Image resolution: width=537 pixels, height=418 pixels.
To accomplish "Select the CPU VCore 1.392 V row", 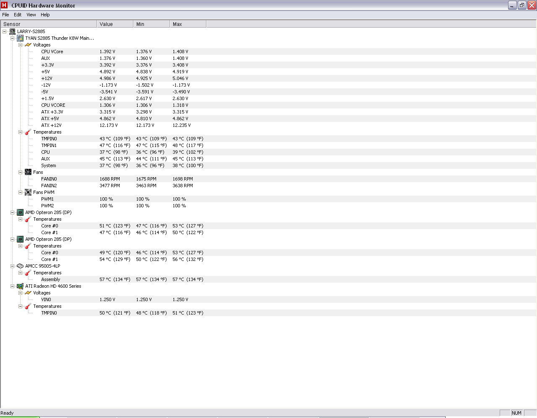I will pos(268,52).
